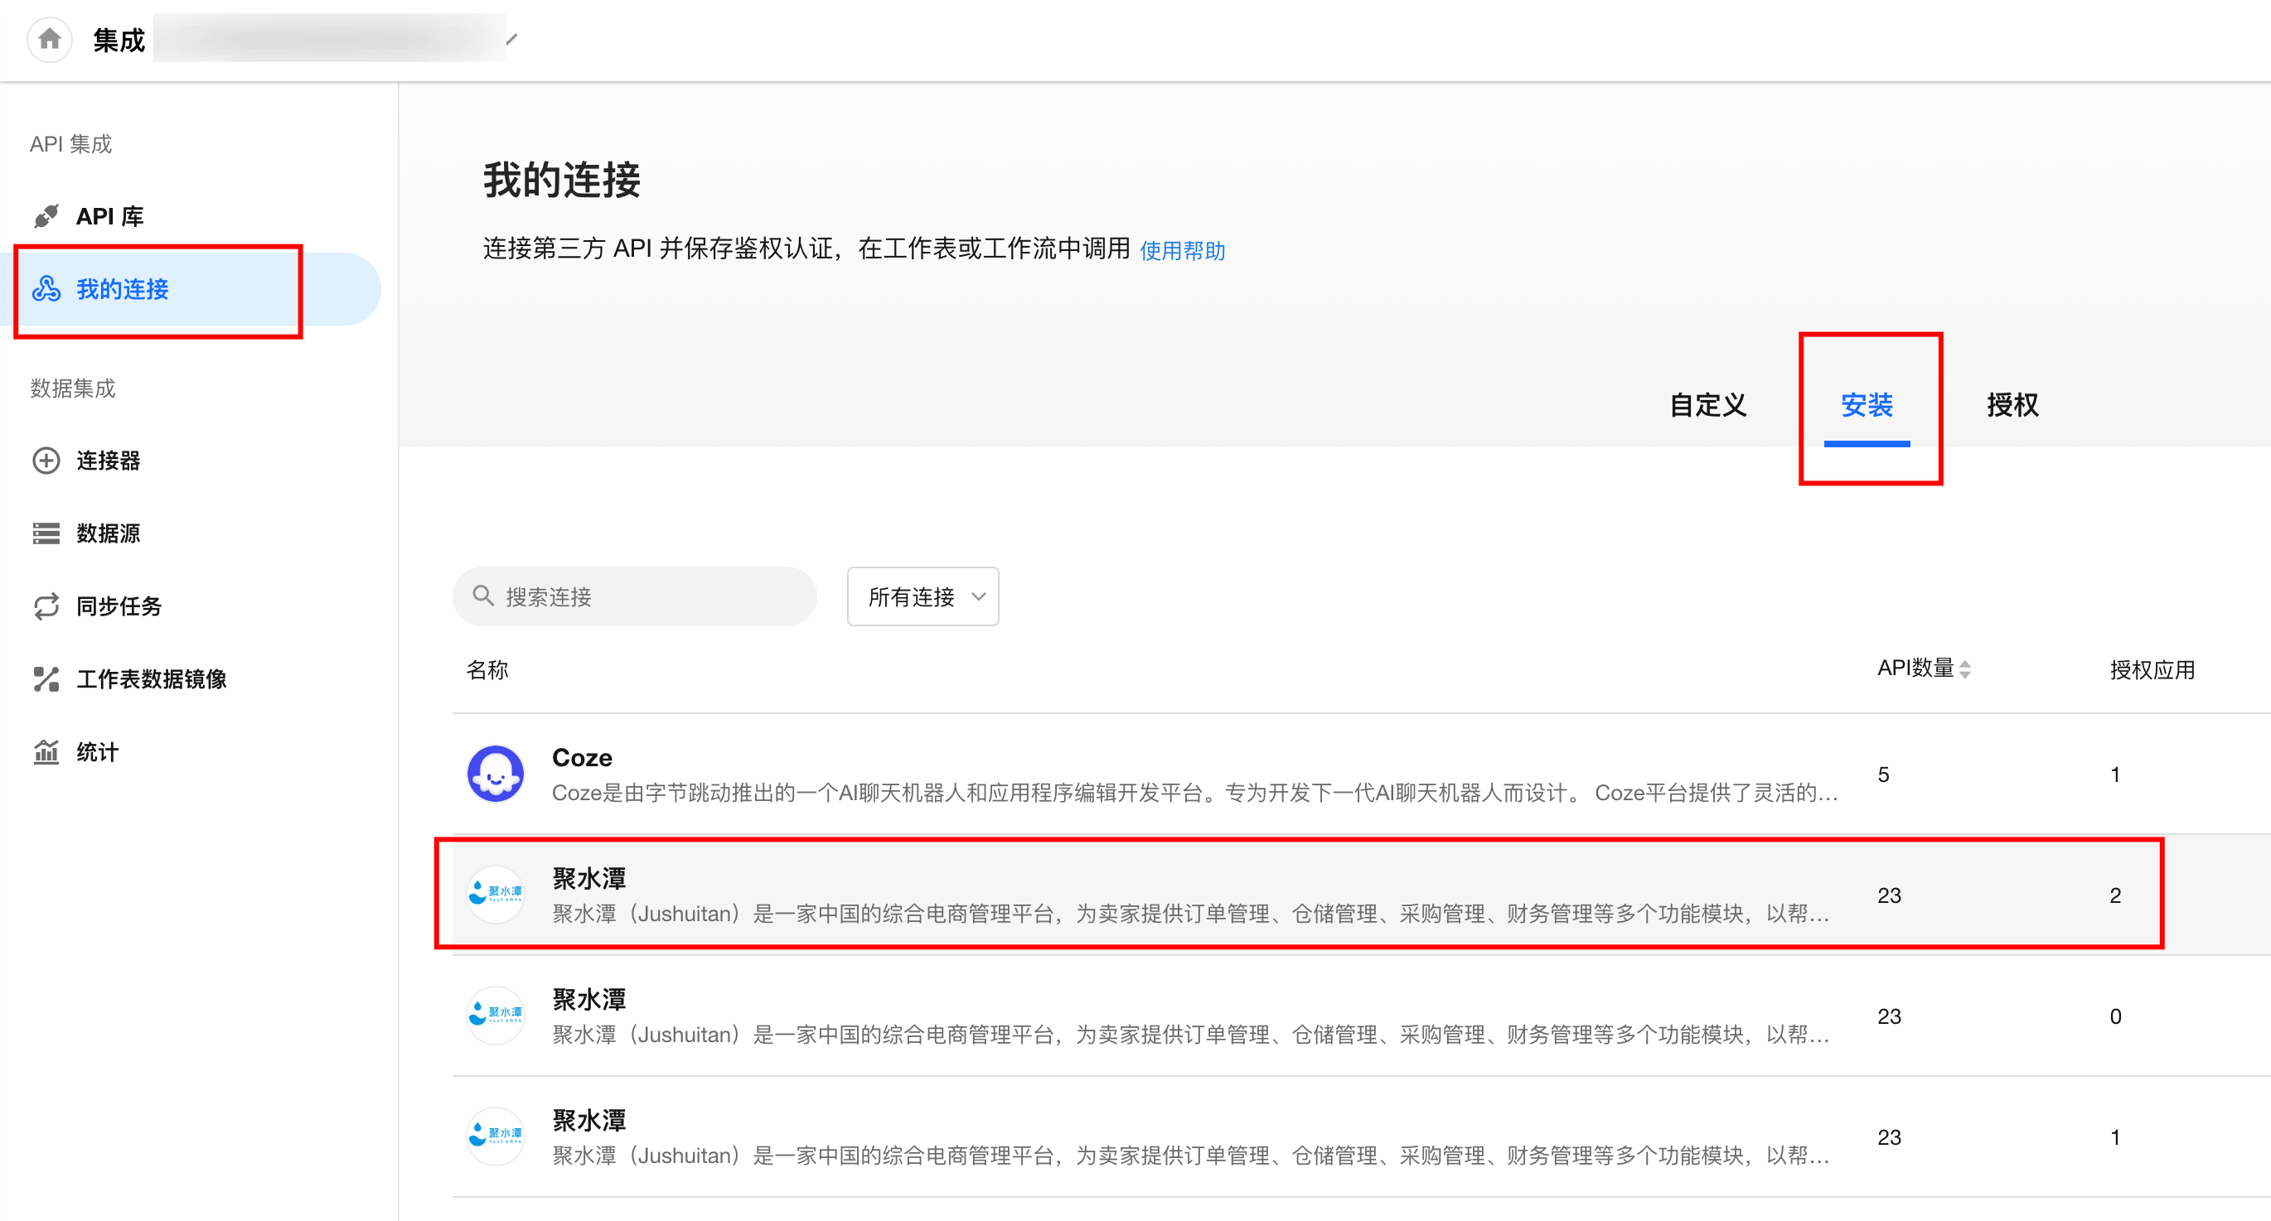Screen dimensions: 2271x1221
Task: Switch to the 自定义 tab
Action: tap(1707, 404)
